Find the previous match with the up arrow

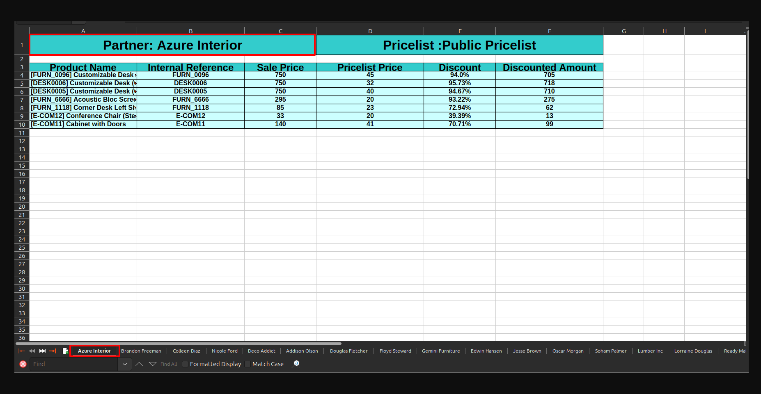139,364
